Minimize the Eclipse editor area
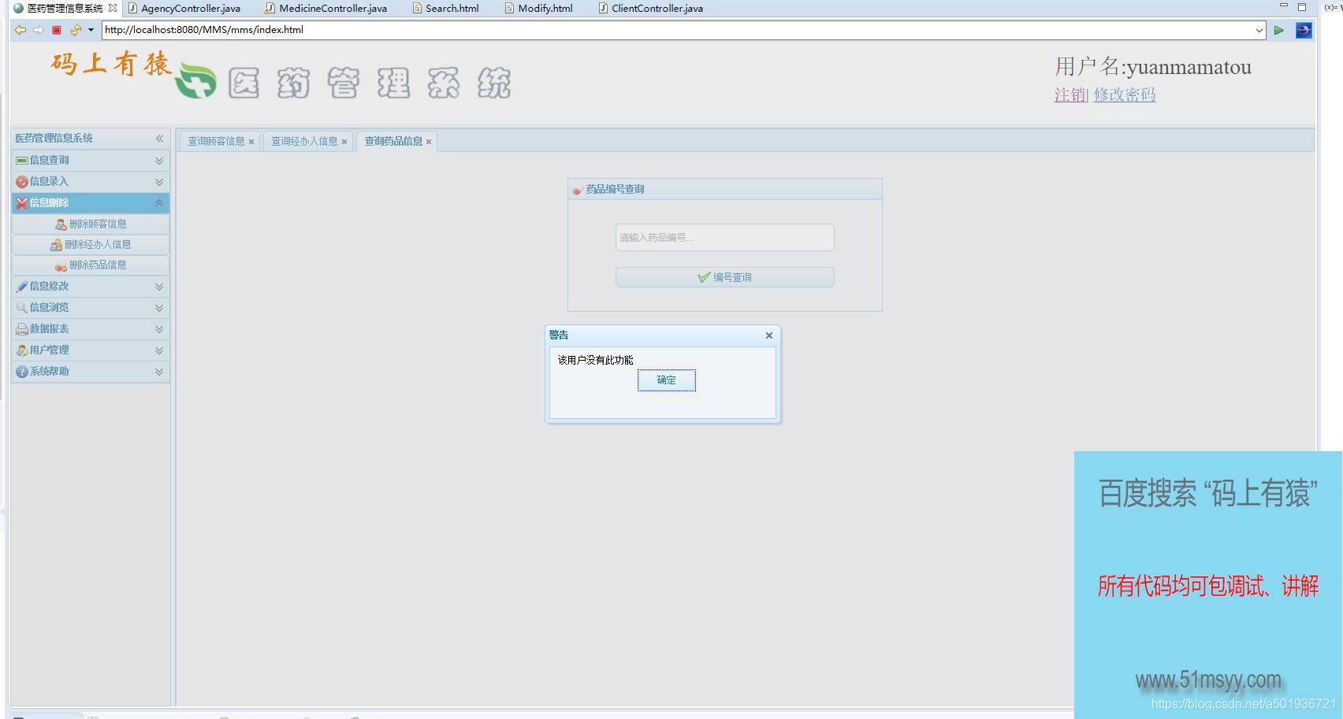 point(1283,6)
